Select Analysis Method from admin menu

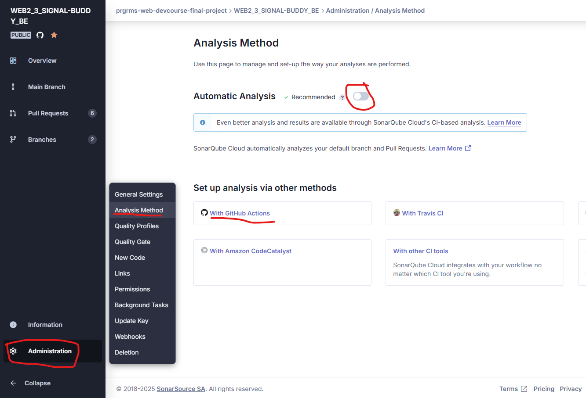pos(142,210)
